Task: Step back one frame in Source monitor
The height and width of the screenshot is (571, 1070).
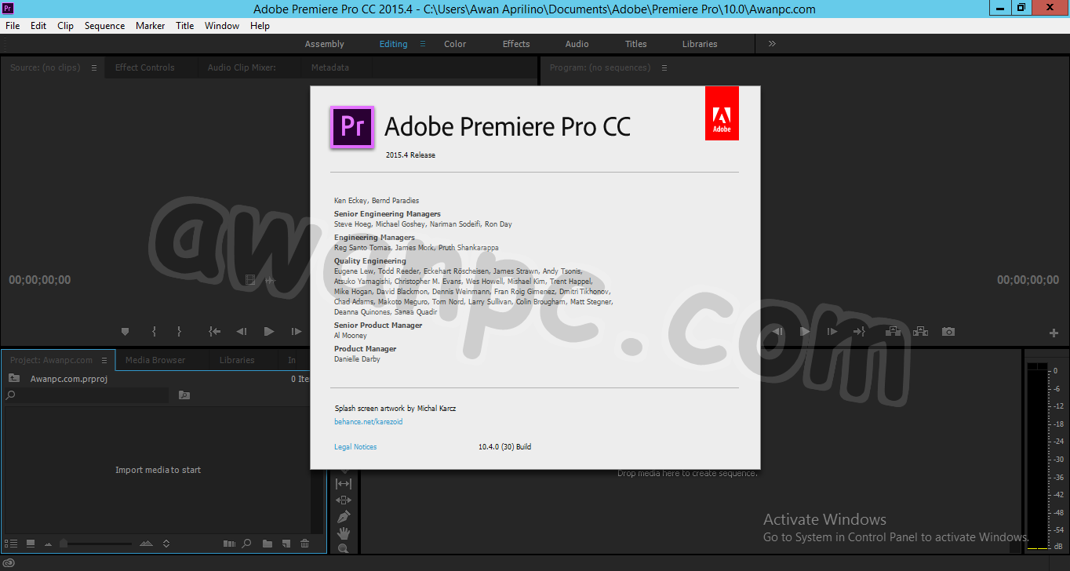Action: [x=242, y=332]
